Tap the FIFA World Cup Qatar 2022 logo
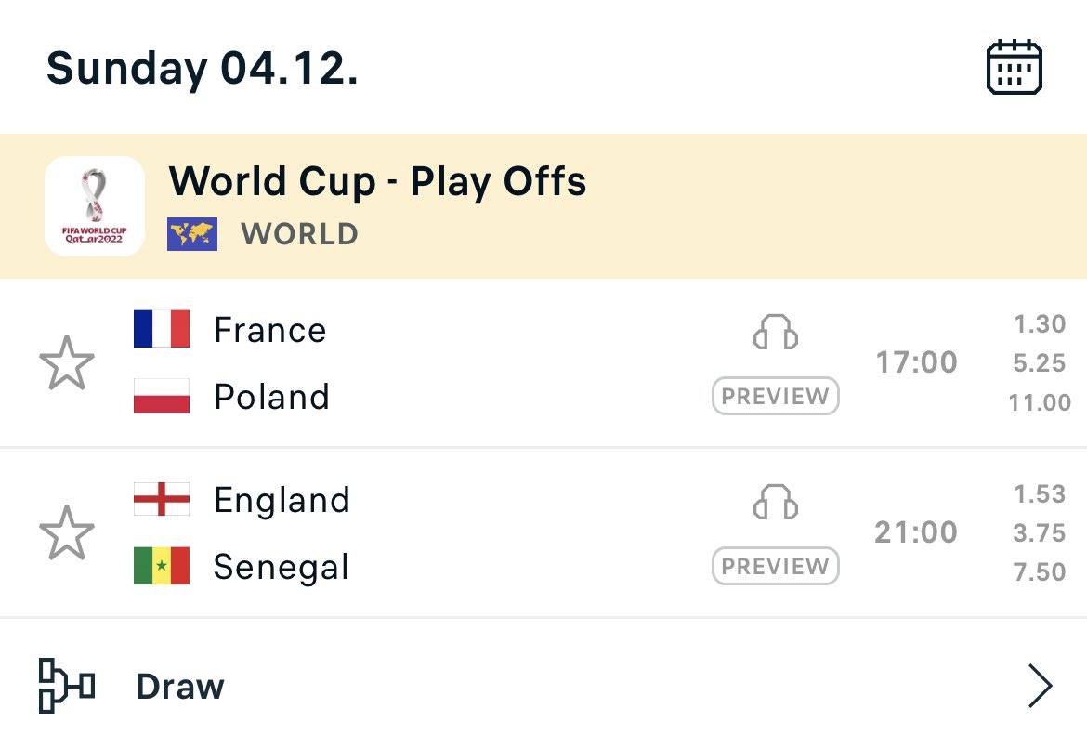 [x=95, y=205]
